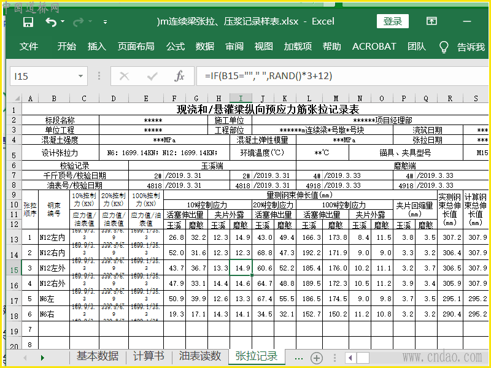Click the title cell 现浇和/悬灌梁纵向预应力筋张拉记录表
The width and height of the screenshot is (491, 368).
tap(268, 110)
